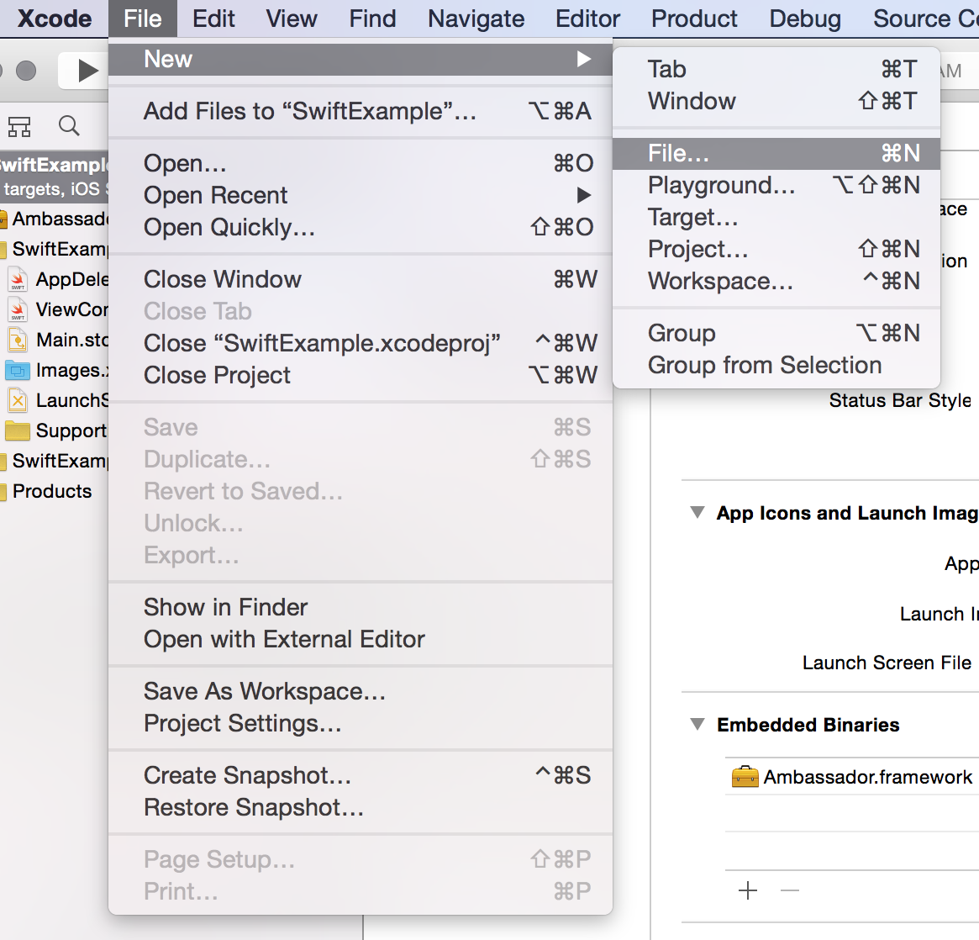Open the File menu

142,18
